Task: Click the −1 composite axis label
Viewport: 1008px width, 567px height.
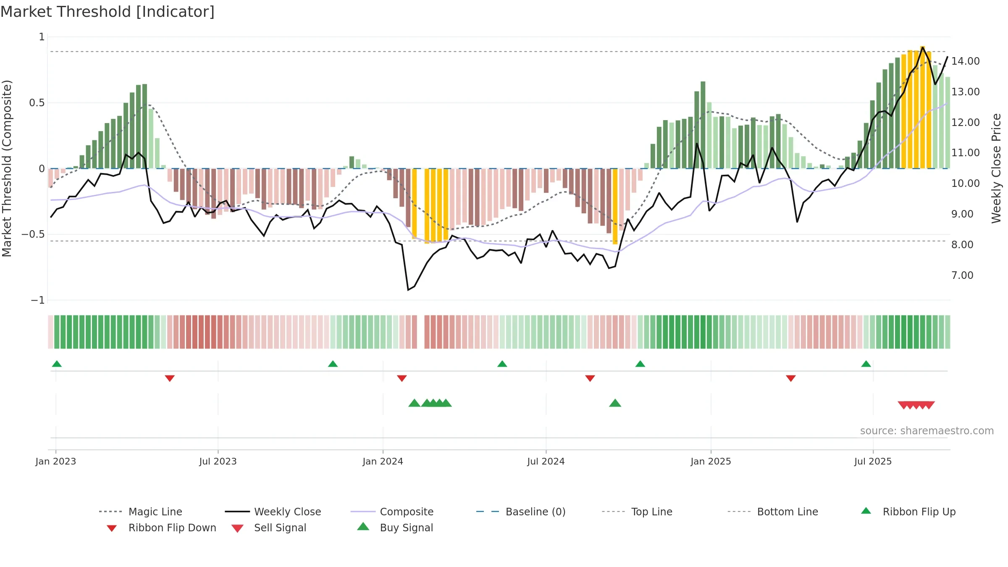Action: coord(37,300)
